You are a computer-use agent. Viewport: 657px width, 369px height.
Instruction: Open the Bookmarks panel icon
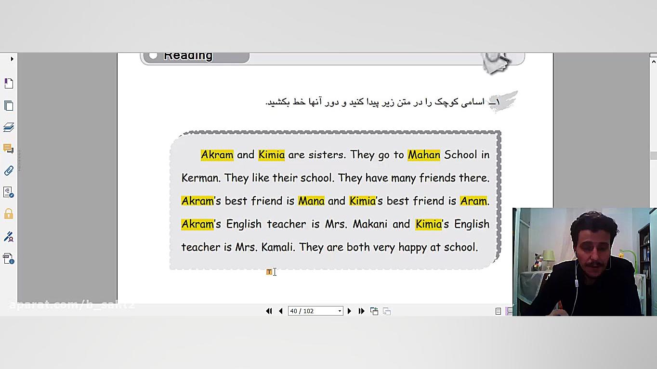coord(9,83)
